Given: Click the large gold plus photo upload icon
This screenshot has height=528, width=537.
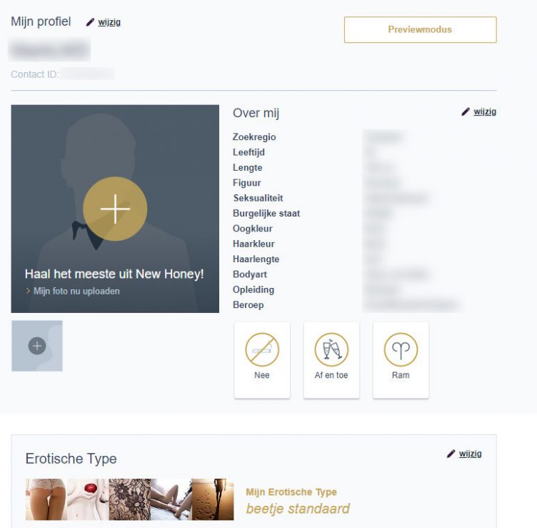Looking at the screenshot, I should (115, 209).
